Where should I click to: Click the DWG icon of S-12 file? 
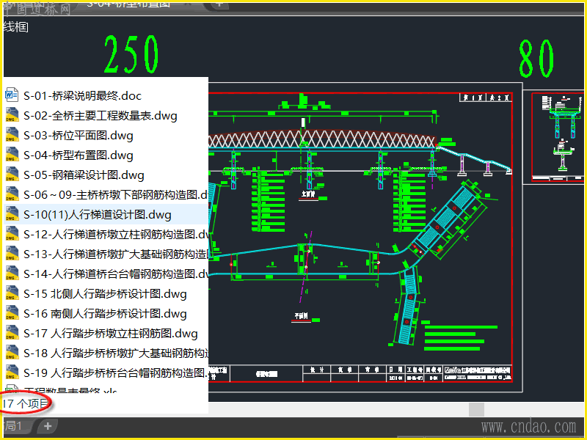click(x=12, y=234)
